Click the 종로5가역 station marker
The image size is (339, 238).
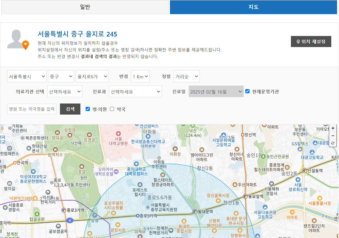[138, 216]
